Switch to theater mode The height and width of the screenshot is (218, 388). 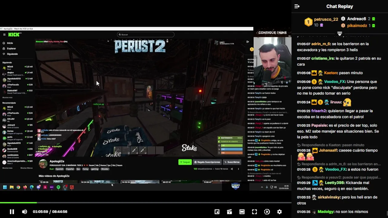click(242, 212)
